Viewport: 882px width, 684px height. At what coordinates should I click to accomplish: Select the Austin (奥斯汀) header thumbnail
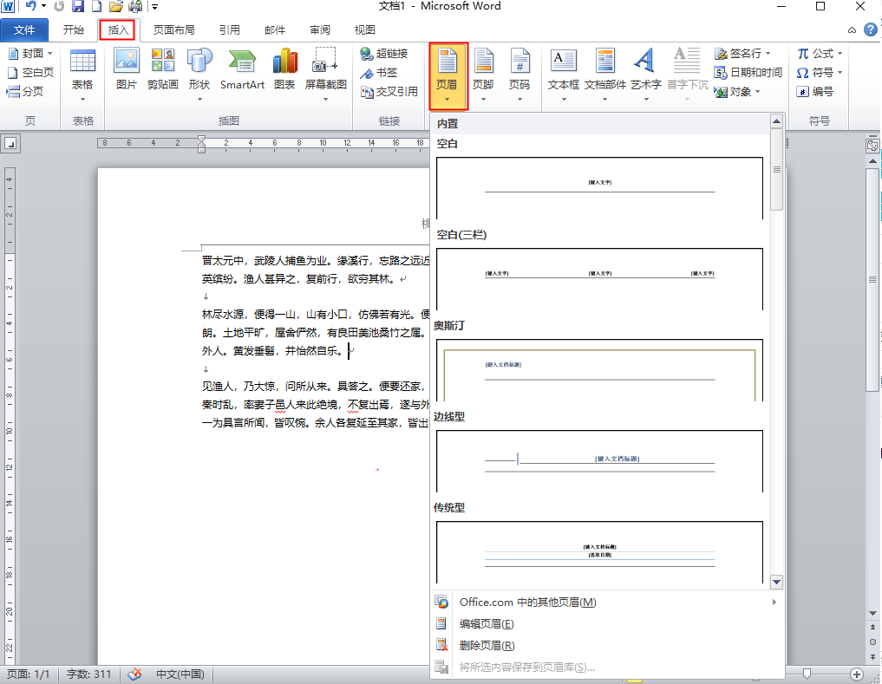coord(599,370)
